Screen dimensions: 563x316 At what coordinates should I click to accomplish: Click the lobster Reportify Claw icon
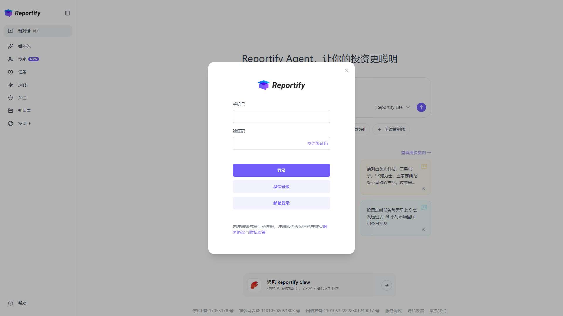(x=254, y=285)
